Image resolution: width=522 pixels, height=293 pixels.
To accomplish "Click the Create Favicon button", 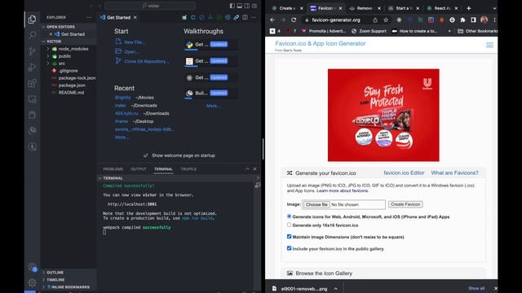I will click(405, 204).
